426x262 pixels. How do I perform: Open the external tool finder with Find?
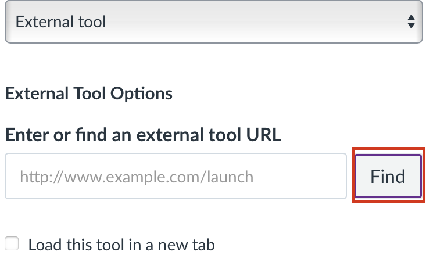point(388,177)
